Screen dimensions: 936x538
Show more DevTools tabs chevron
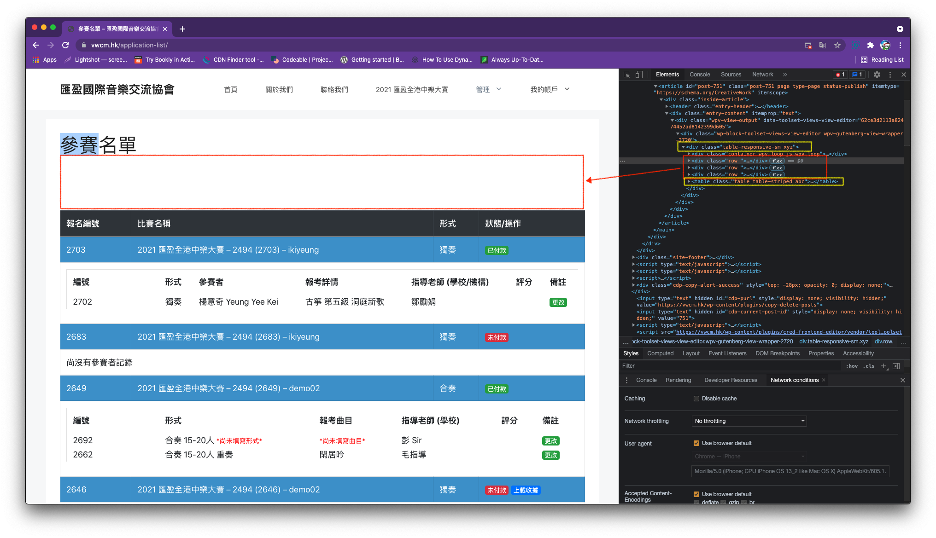pyautogui.click(x=785, y=75)
